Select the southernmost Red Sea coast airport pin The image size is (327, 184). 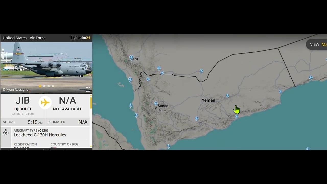[x=136, y=115]
